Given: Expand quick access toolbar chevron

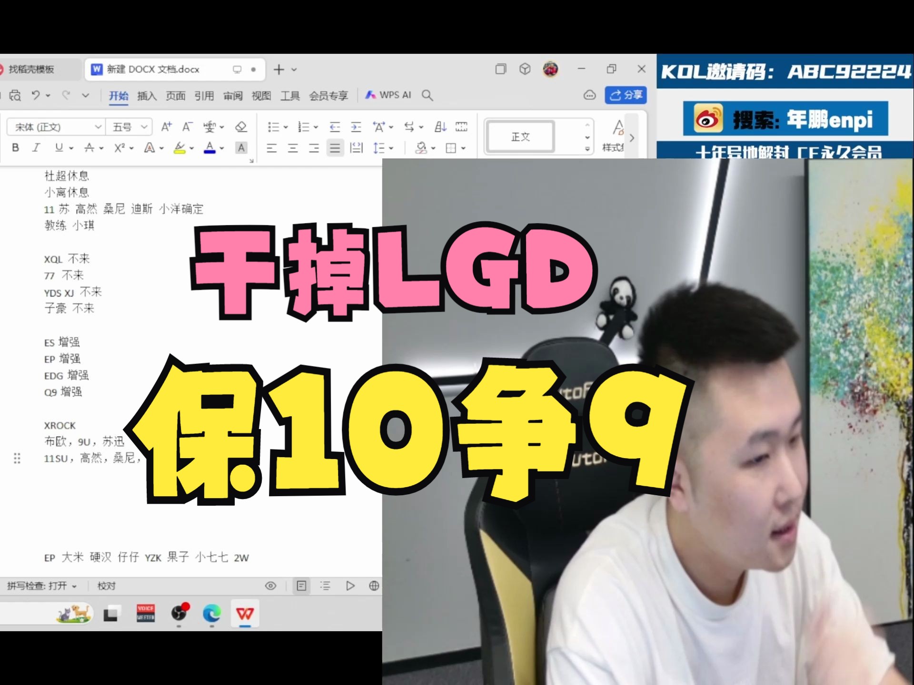Looking at the screenshot, I should click(85, 95).
